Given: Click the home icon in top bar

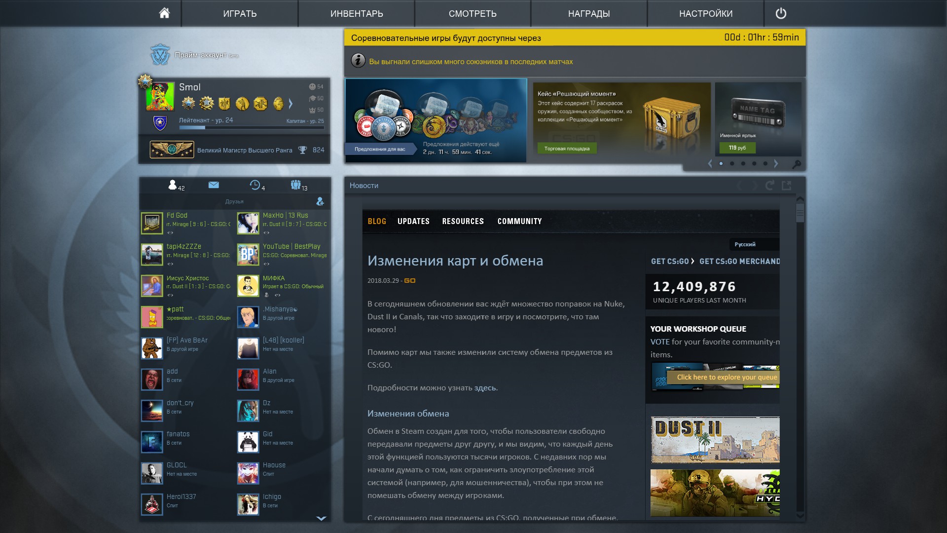Looking at the screenshot, I should point(164,13).
